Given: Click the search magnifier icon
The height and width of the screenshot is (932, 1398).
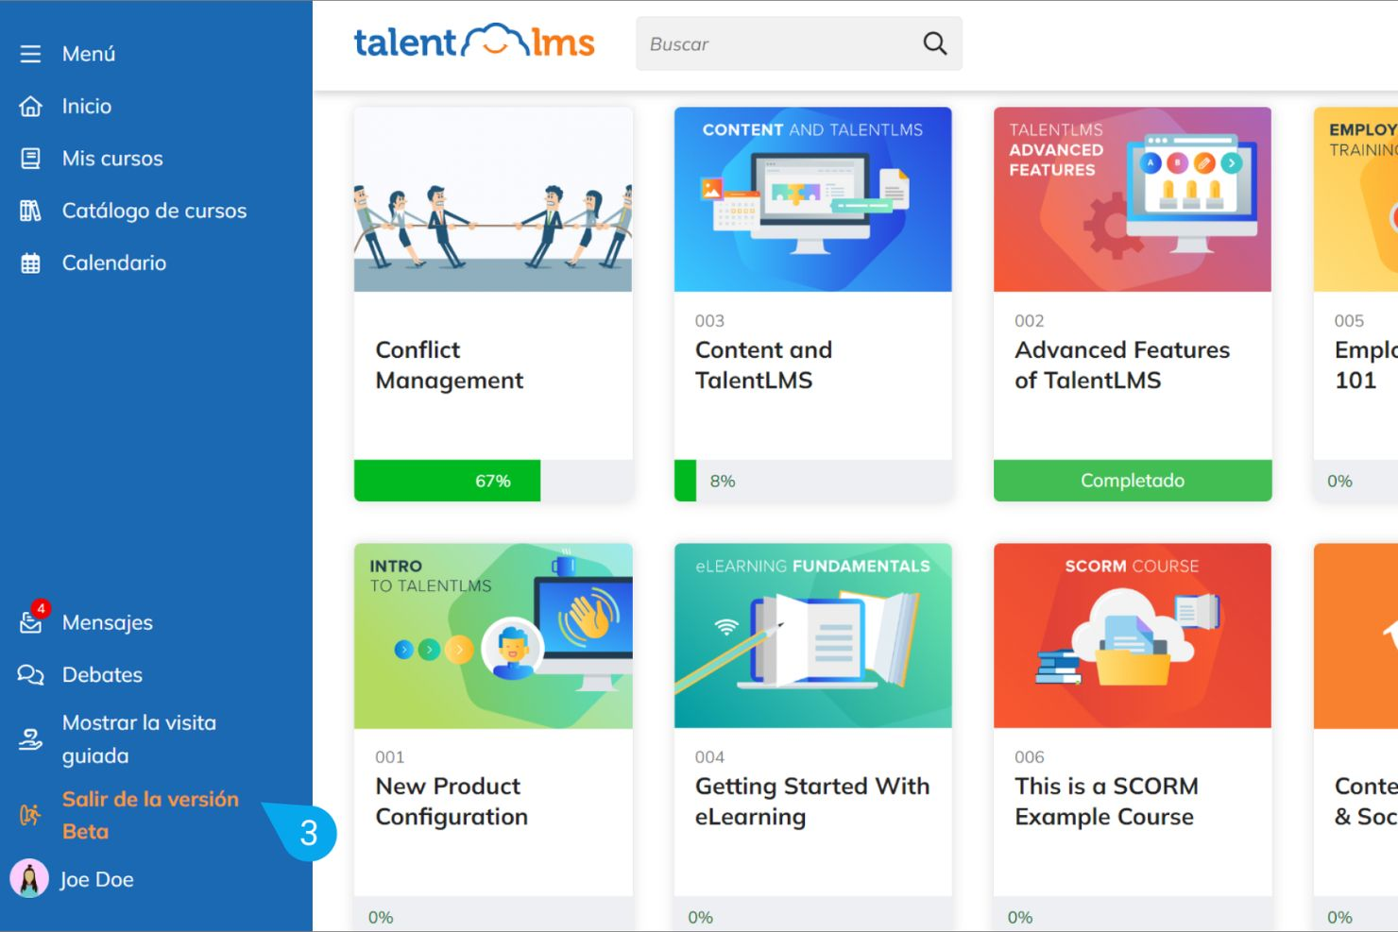Looking at the screenshot, I should click(934, 43).
